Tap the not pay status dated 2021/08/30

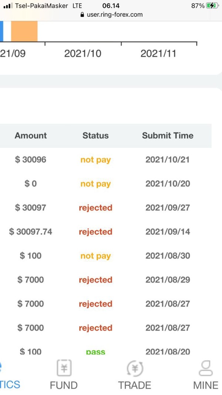tap(95, 256)
